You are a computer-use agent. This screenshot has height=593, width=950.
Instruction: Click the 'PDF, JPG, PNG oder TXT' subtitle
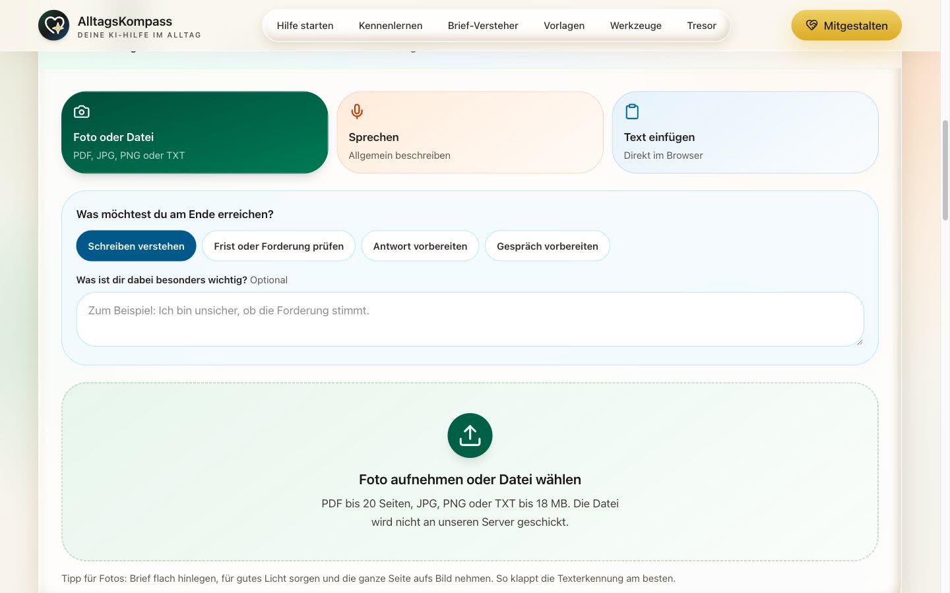pyautogui.click(x=129, y=155)
